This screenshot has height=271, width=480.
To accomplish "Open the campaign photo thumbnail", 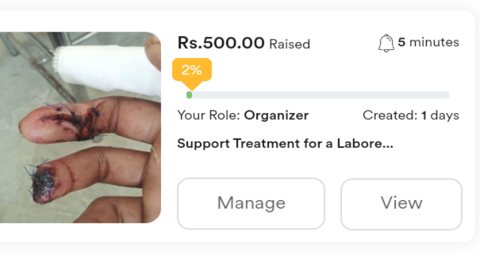I will [x=80, y=128].
